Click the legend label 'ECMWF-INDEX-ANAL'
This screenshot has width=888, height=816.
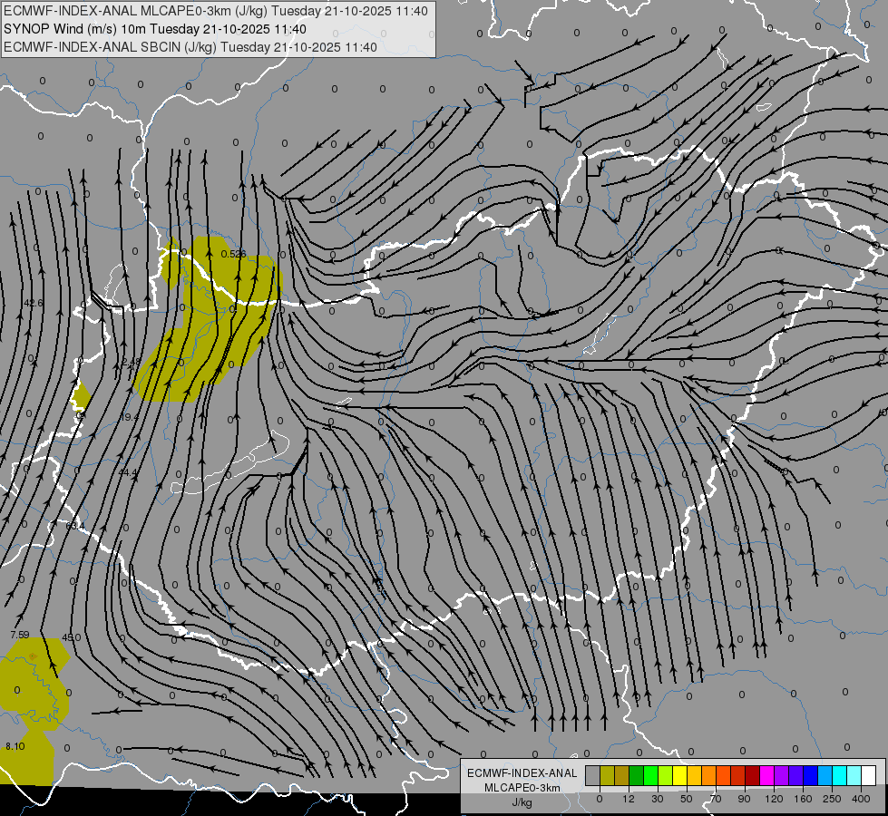522,773
